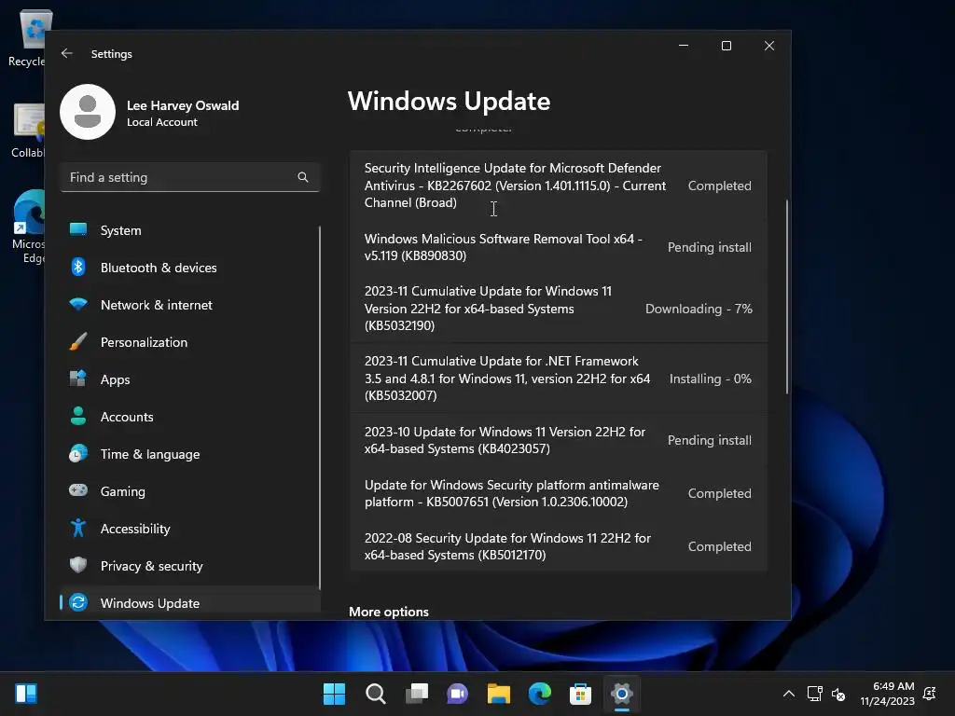Screen dimensions: 955x716
Task: Open Accounts settings category
Action: pyautogui.click(x=189, y=417)
